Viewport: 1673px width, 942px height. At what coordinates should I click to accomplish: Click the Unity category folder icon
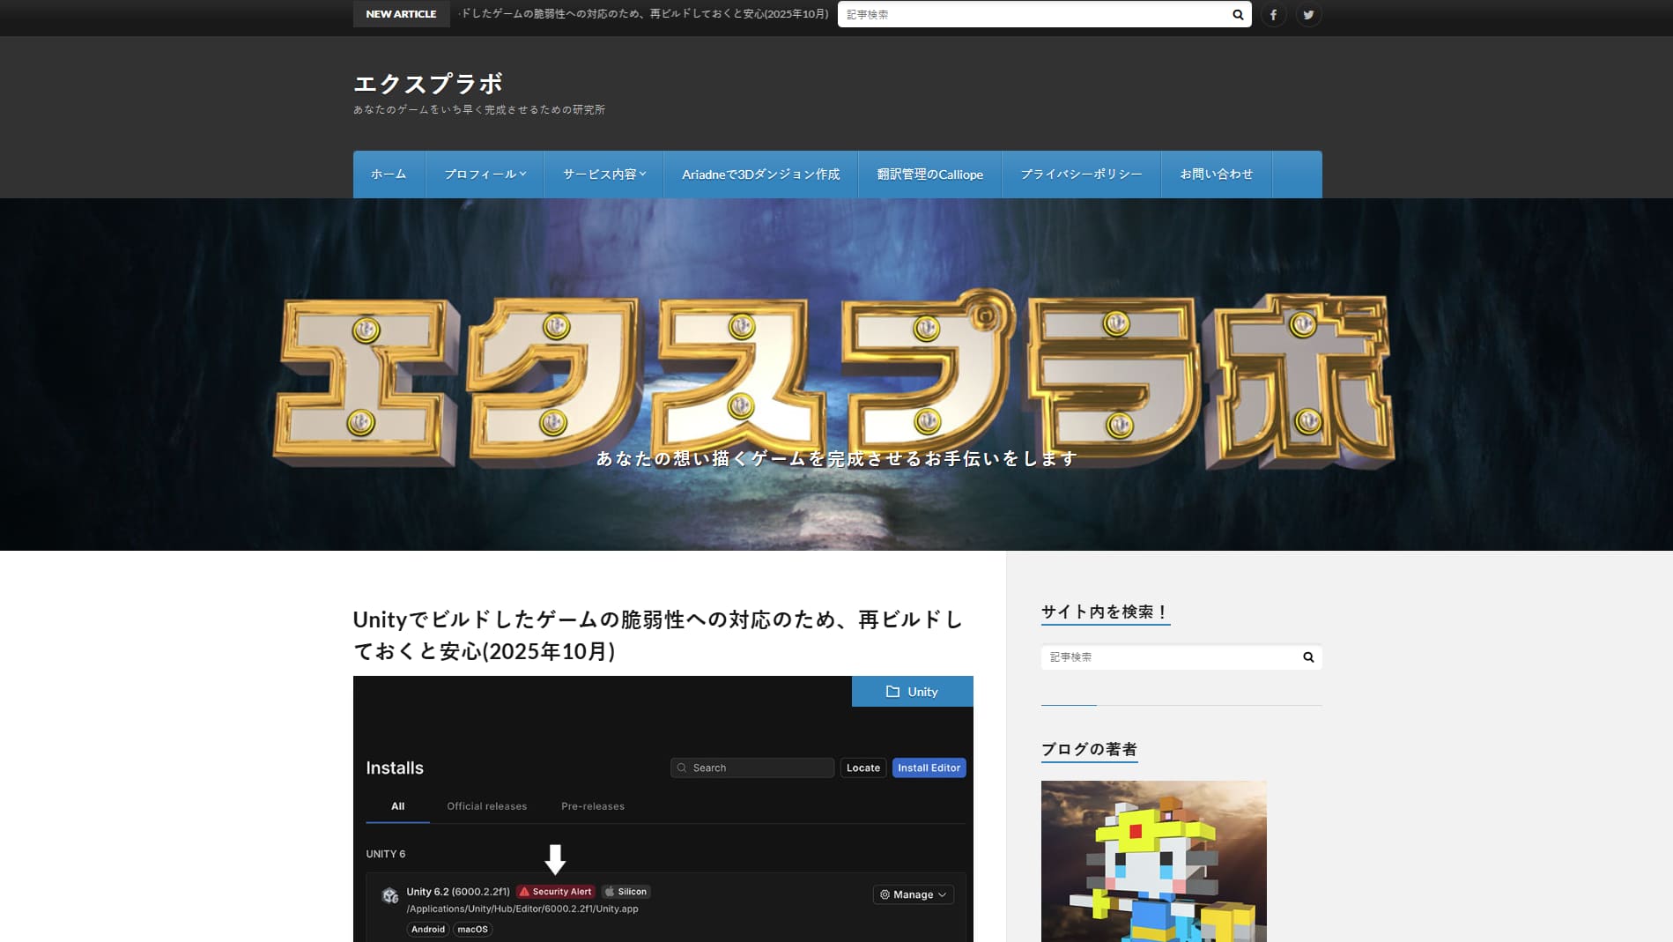tap(893, 691)
